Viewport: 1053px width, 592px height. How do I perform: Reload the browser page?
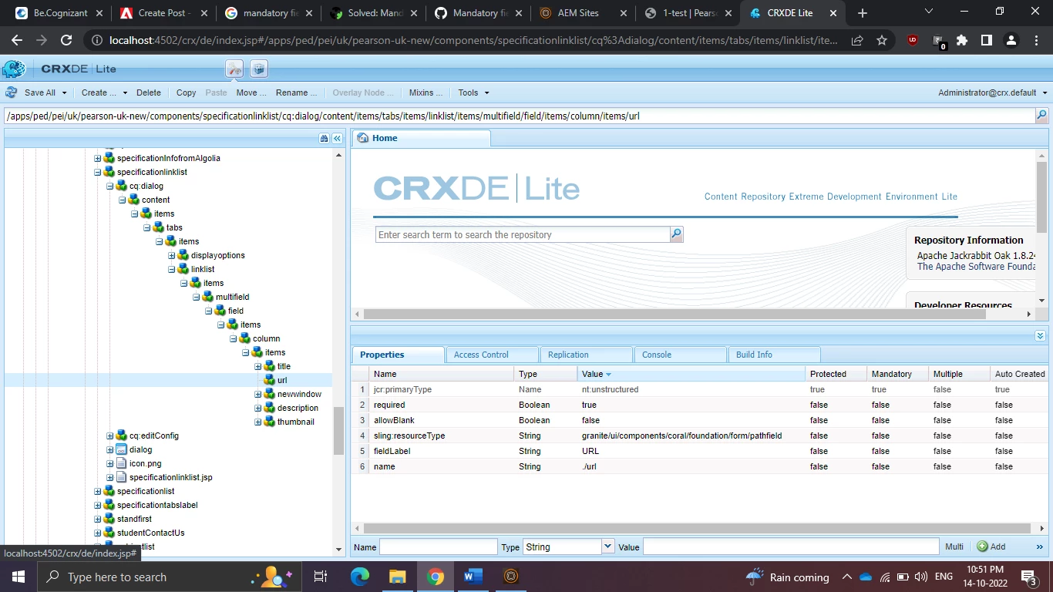click(x=66, y=40)
